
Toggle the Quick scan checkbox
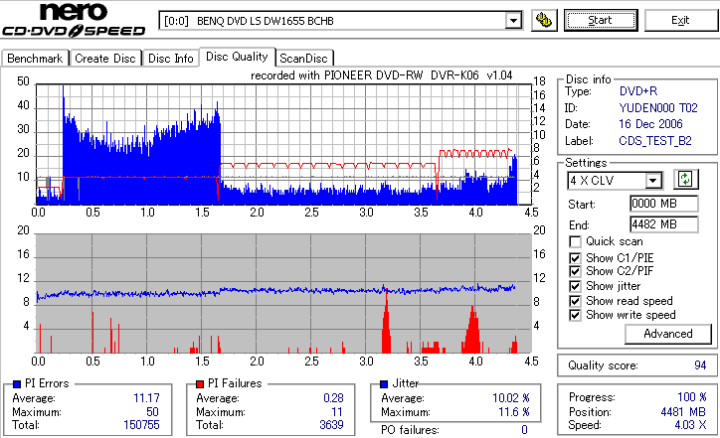coord(575,241)
